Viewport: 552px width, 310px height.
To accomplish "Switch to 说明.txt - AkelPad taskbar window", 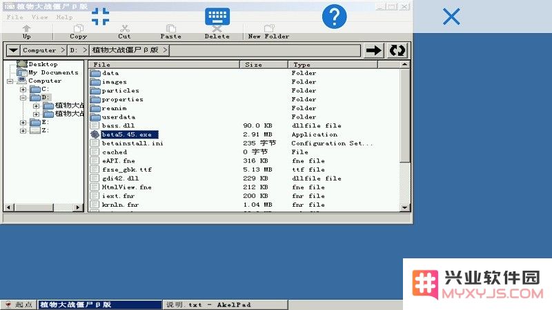I will (226, 304).
